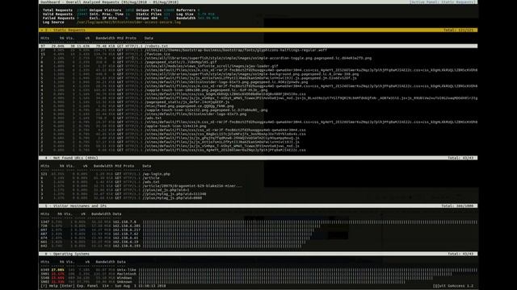The width and height of the screenshot is (517, 290).
Task: Select the /favicon.ico request row
Action: click(258, 54)
